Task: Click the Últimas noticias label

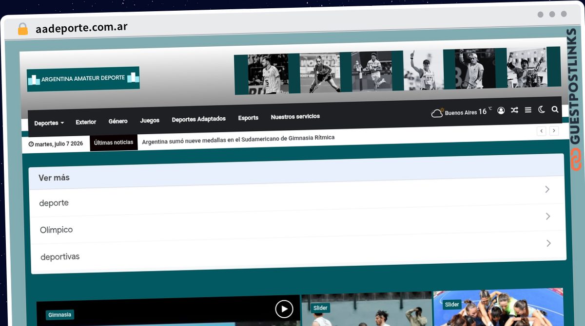Action: click(114, 143)
